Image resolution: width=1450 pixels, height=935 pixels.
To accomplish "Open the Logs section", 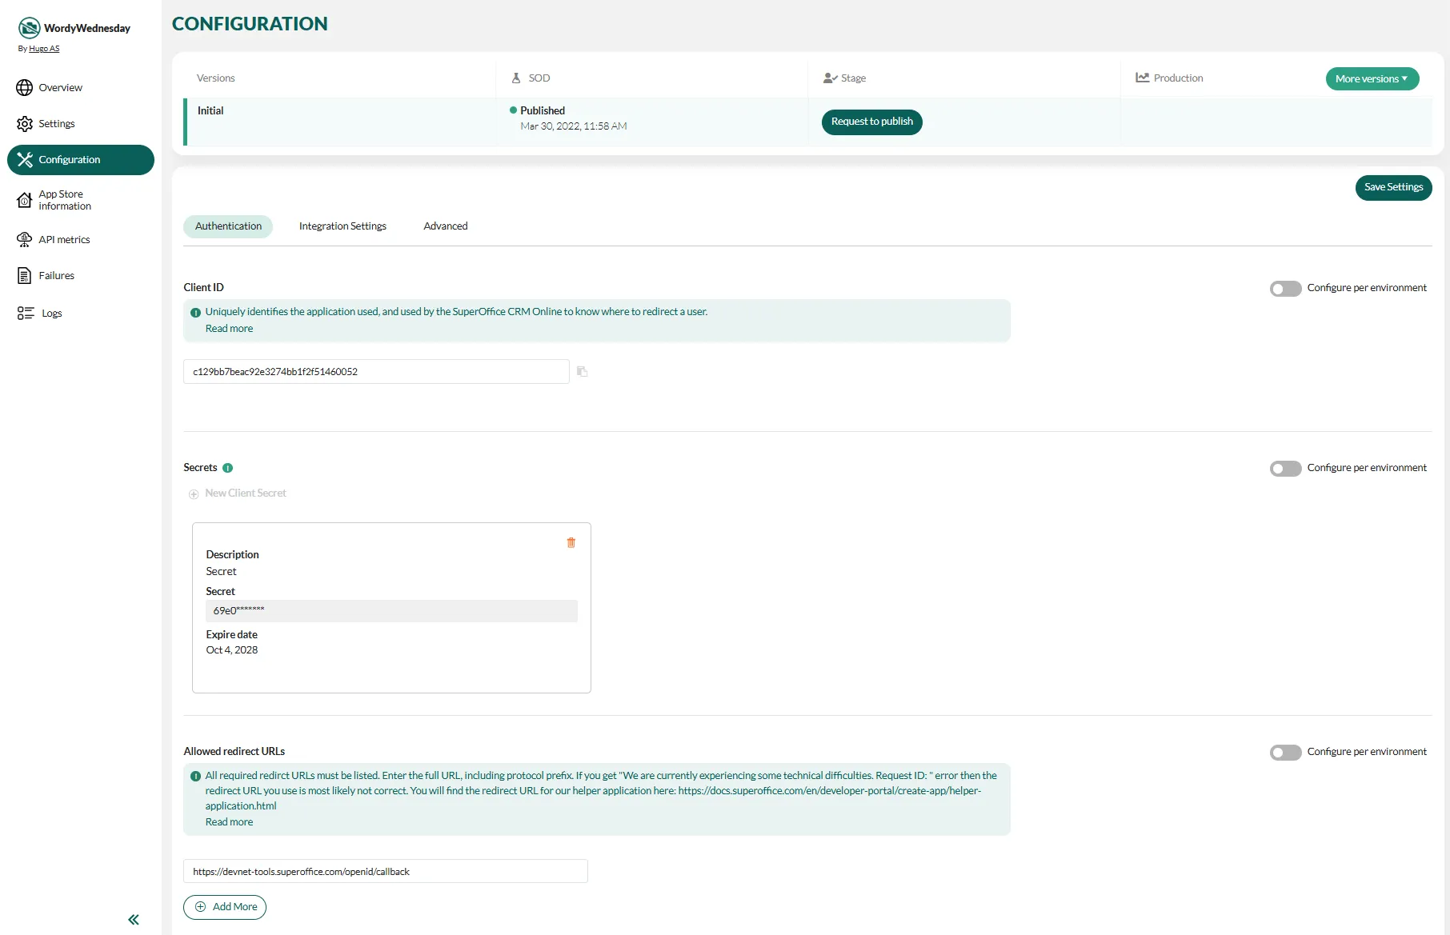I will pyautogui.click(x=51, y=314).
